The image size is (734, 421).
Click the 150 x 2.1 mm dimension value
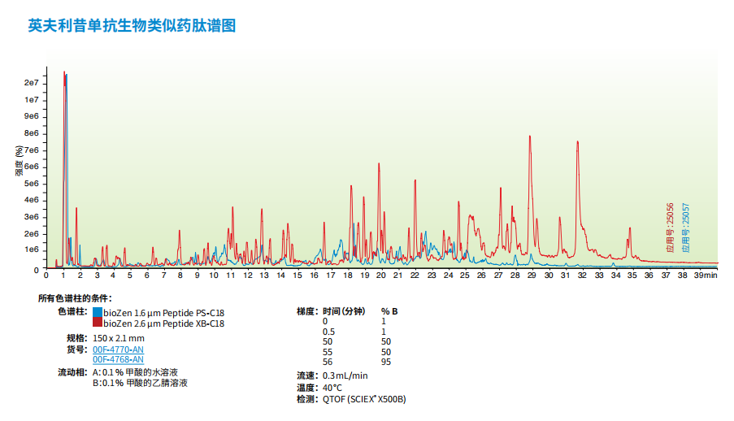click(x=118, y=338)
